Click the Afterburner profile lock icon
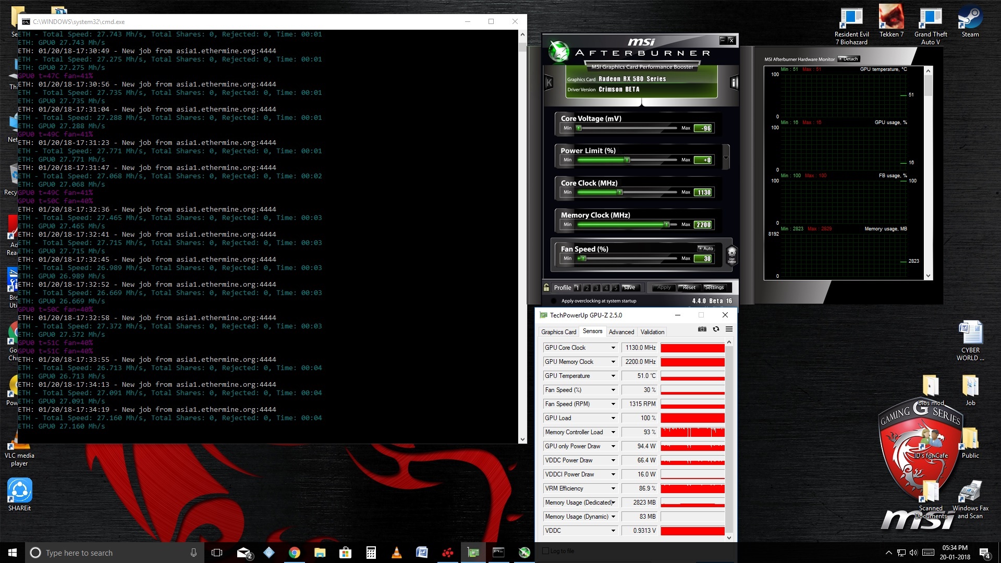1001x563 pixels. pos(546,287)
